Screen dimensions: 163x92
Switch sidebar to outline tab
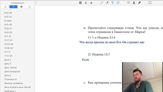point(13,7)
